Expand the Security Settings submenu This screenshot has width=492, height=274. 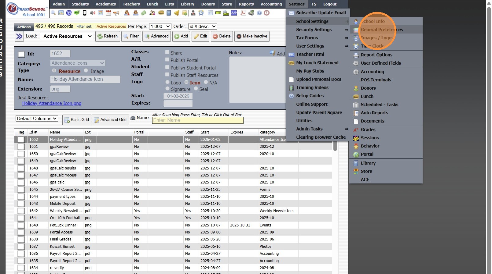pos(318,30)
